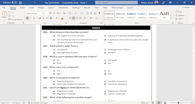Switch to the Insert tab
This screenshot has height=104, width=195.
(22, 7)
